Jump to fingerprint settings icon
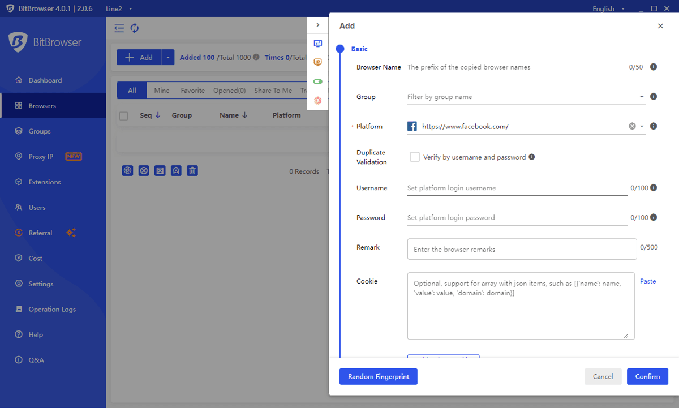The width and height of the screenshot is (679, 408). pos(318,101)
